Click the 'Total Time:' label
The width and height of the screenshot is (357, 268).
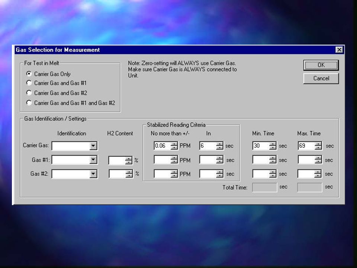coord(235,187)
